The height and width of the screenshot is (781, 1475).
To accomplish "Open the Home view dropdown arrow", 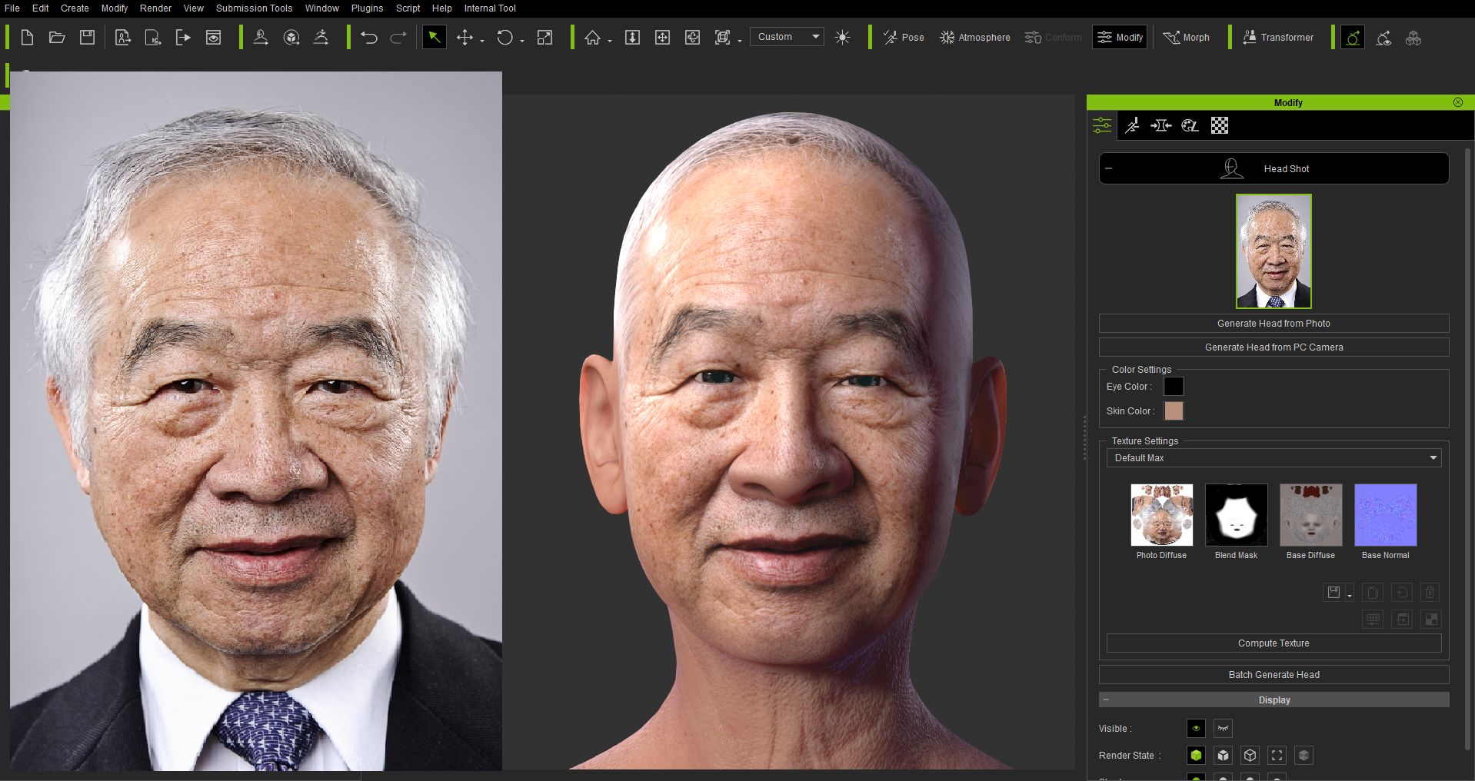I will (610, 41).
